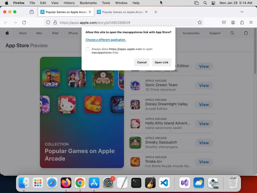This screenshot has width=257, height=193.
Task: Check the Always allow apps.apple.com checkbox
Action: coord(88,49)
